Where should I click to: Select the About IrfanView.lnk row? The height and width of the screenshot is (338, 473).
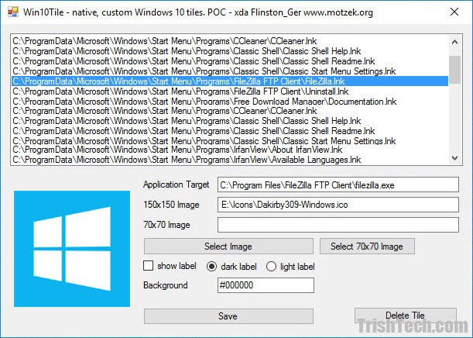[x=230, y=150]
